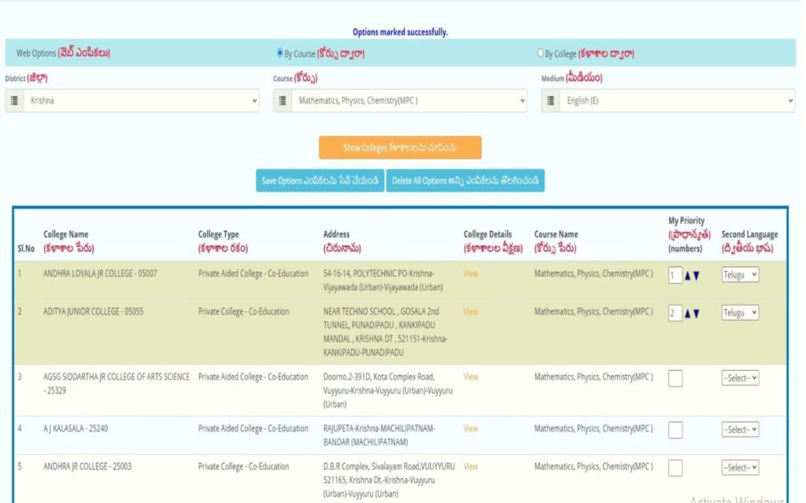The width and height of the screenshot is (806, 503).
Task: Open second language dropdown for AGSG Siddartha college
Action: pos(740,378)
